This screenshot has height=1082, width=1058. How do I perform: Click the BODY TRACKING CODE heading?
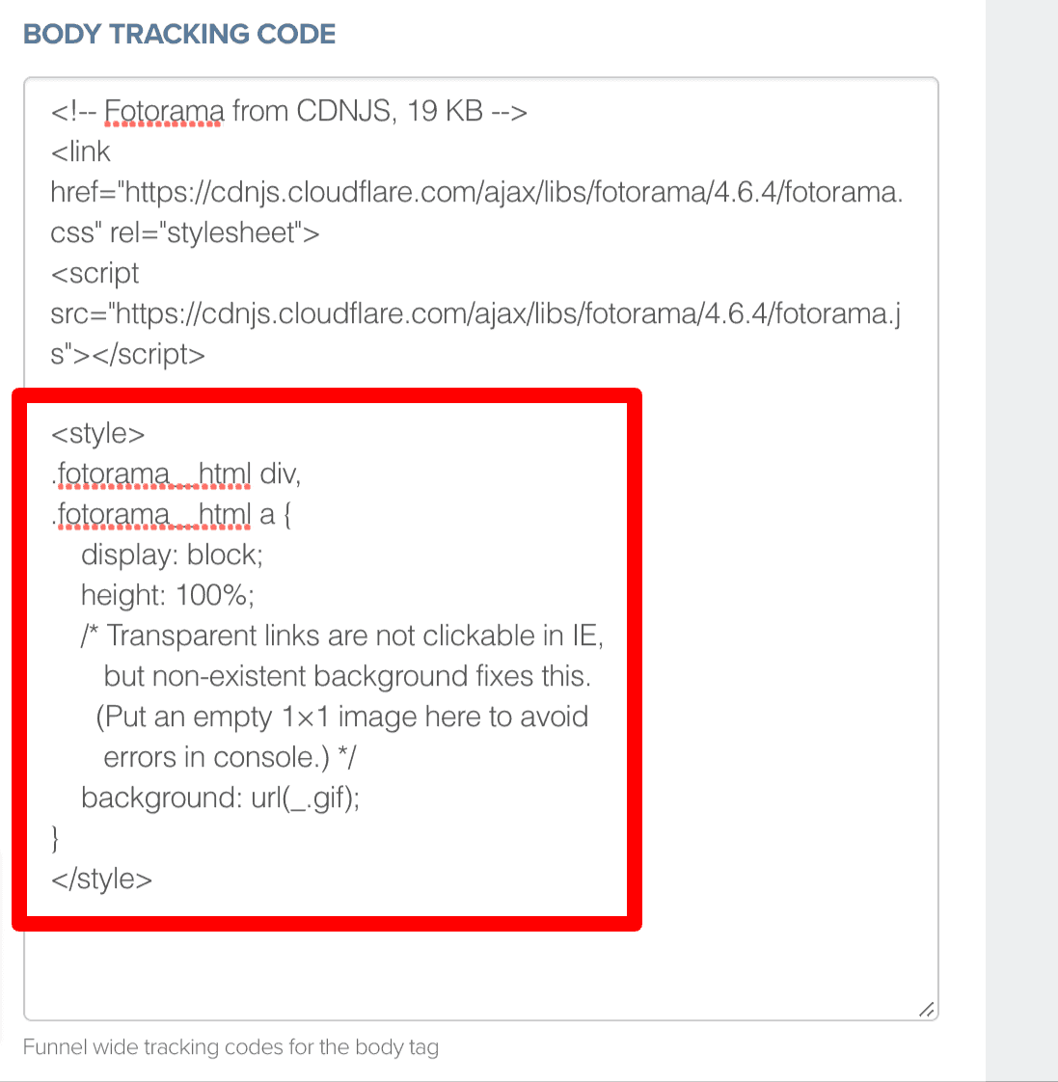[179, 34]
